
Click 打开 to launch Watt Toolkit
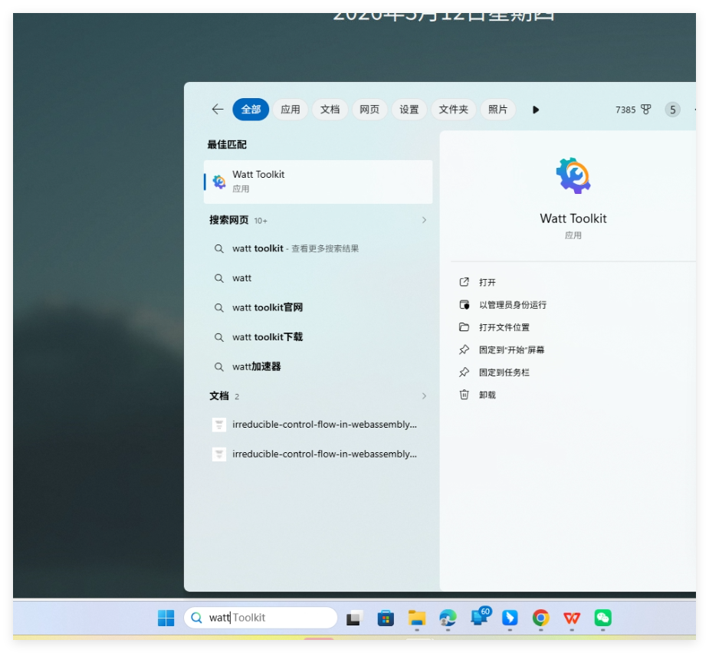pos(487,282)
